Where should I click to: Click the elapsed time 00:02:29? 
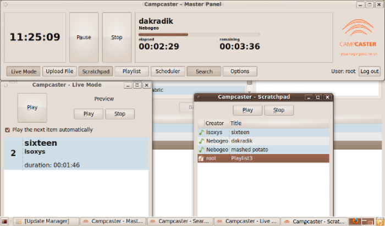pyautogui.click(x=159, y=47)
